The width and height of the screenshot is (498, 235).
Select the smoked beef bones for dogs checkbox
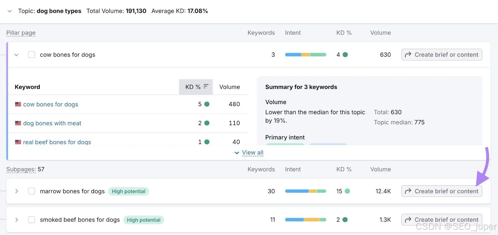tap(31, 220)
